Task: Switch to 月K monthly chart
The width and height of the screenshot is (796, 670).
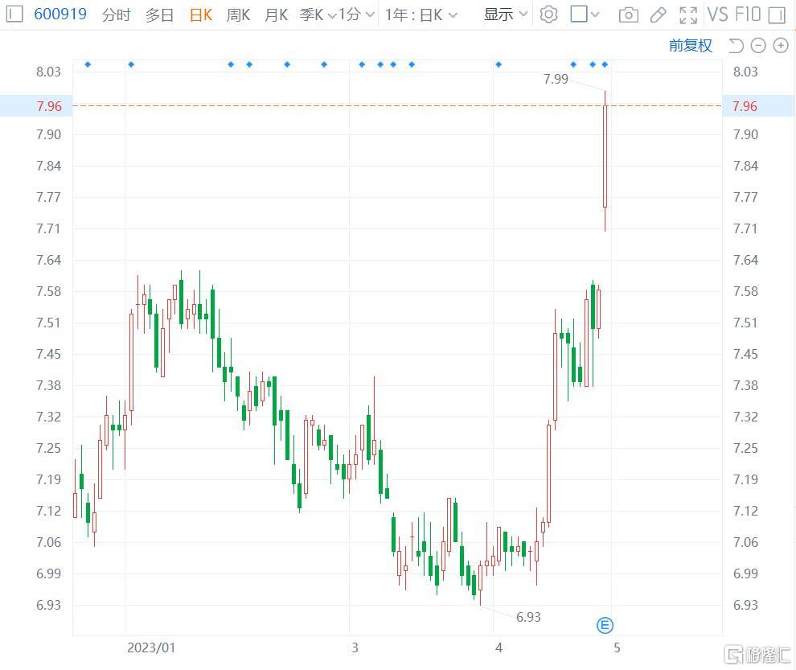Action: pos(276,14)
